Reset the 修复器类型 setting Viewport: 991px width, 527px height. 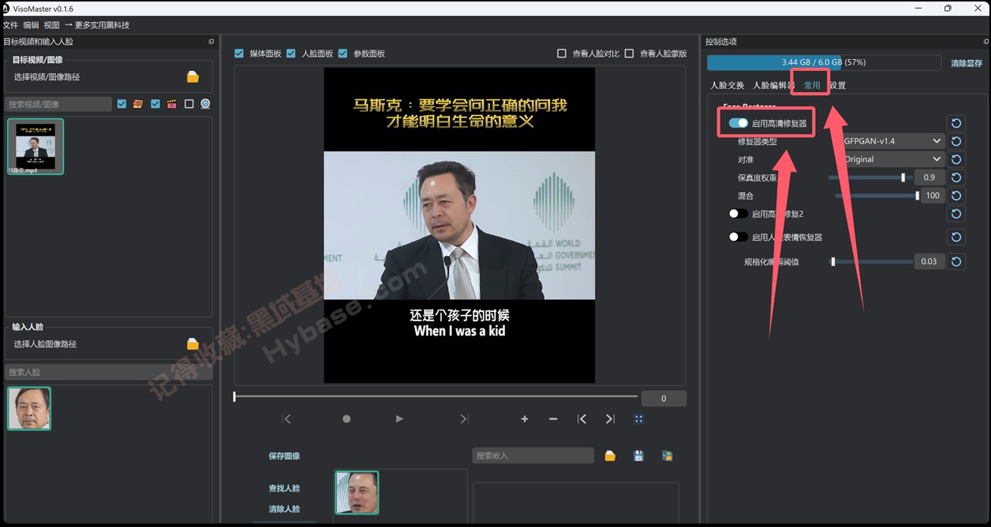point(956,142)
